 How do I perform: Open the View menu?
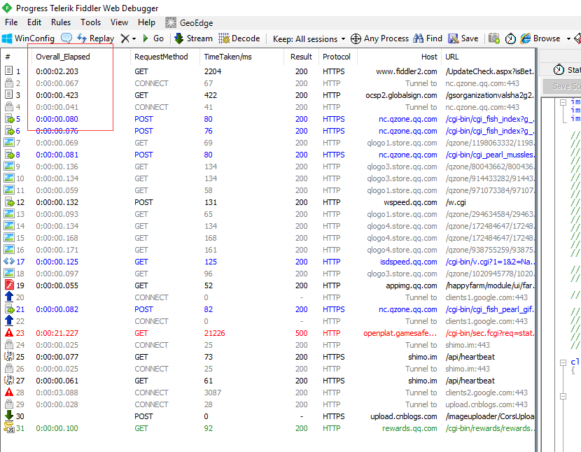[119, 22]
